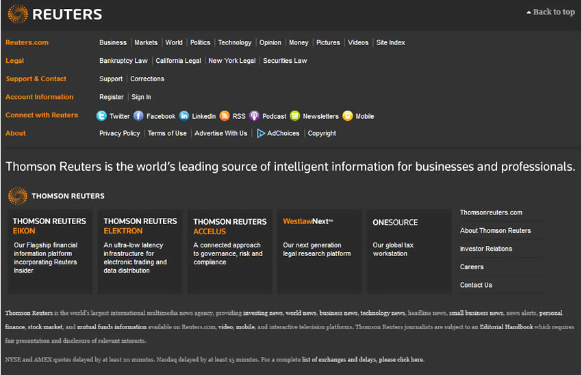Viewport: 582px width, 375px height.
Task: Open the RSS feed icon
Action: (225, 116)
